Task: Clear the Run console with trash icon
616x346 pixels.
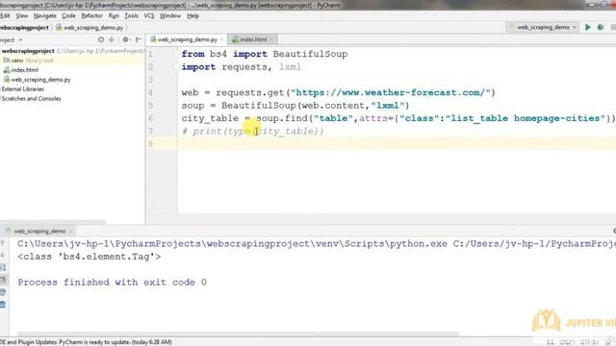Action: tap(3, 305)
